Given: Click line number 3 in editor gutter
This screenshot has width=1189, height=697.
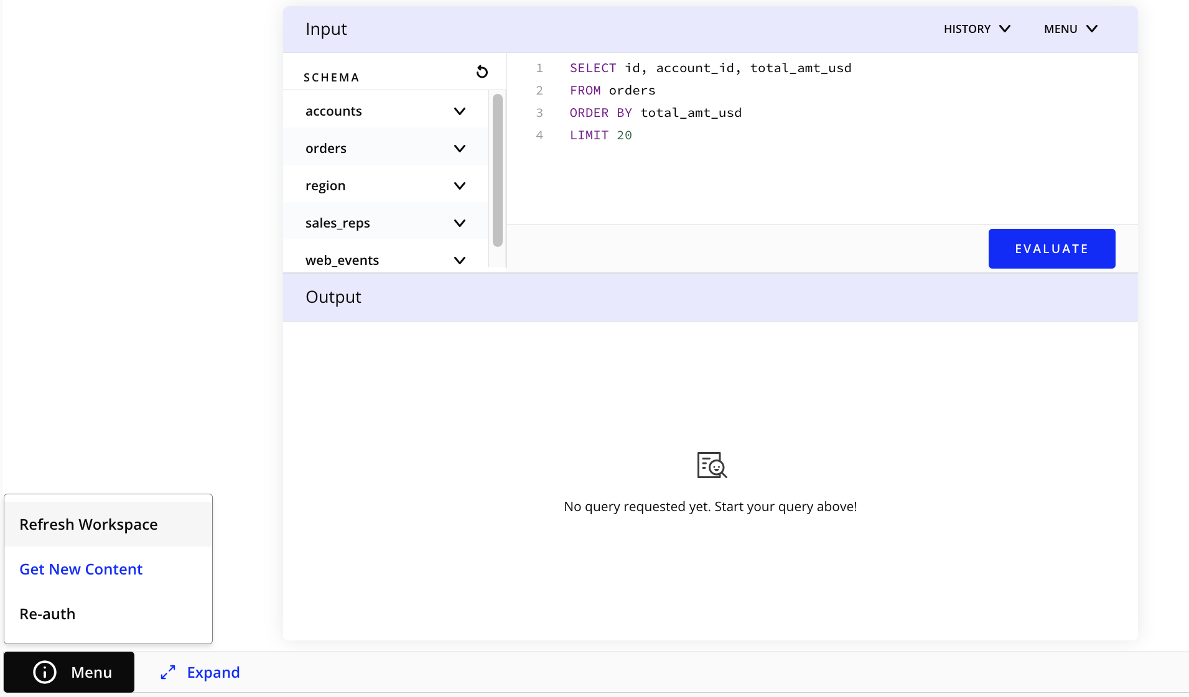Looking at the screenshot, I should 539,113.
